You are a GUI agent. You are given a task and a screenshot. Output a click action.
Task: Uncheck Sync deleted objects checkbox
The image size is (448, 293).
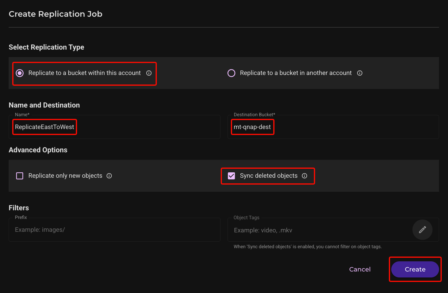click(x=231, y=176)
